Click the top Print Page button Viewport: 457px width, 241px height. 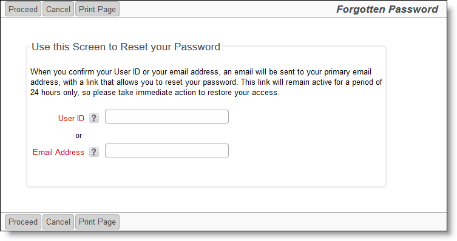point(97,9)
